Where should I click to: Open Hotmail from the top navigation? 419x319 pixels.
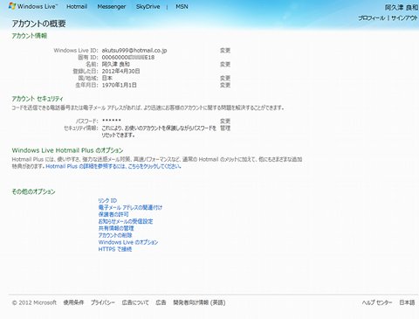tap(77, 6)
